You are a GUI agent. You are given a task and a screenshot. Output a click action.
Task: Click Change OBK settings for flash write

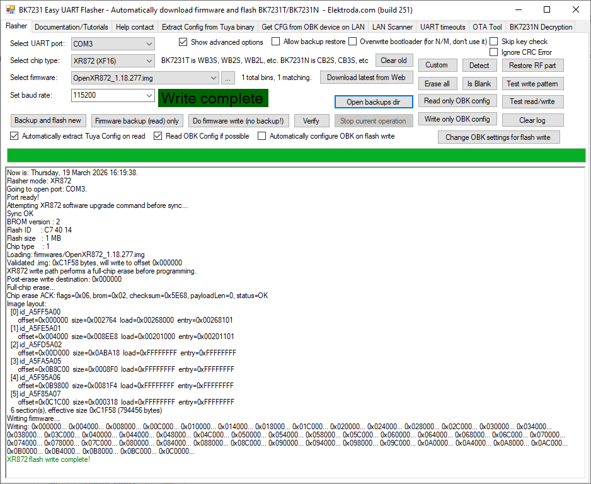[x=498, y=137]
